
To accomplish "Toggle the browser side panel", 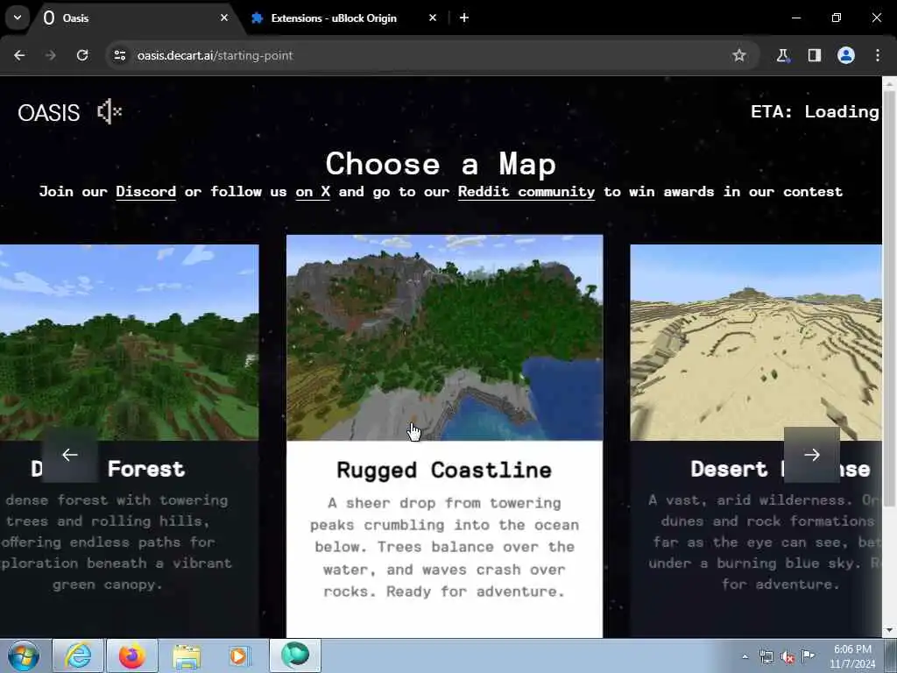I will click(x=815, y=55).
